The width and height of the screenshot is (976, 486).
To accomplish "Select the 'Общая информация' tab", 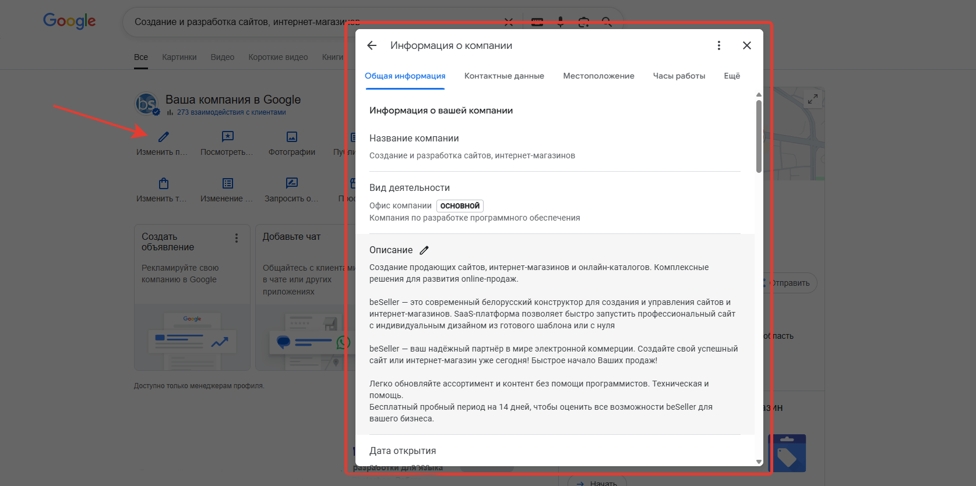I will pyautogui.click(x=405, y=76).
